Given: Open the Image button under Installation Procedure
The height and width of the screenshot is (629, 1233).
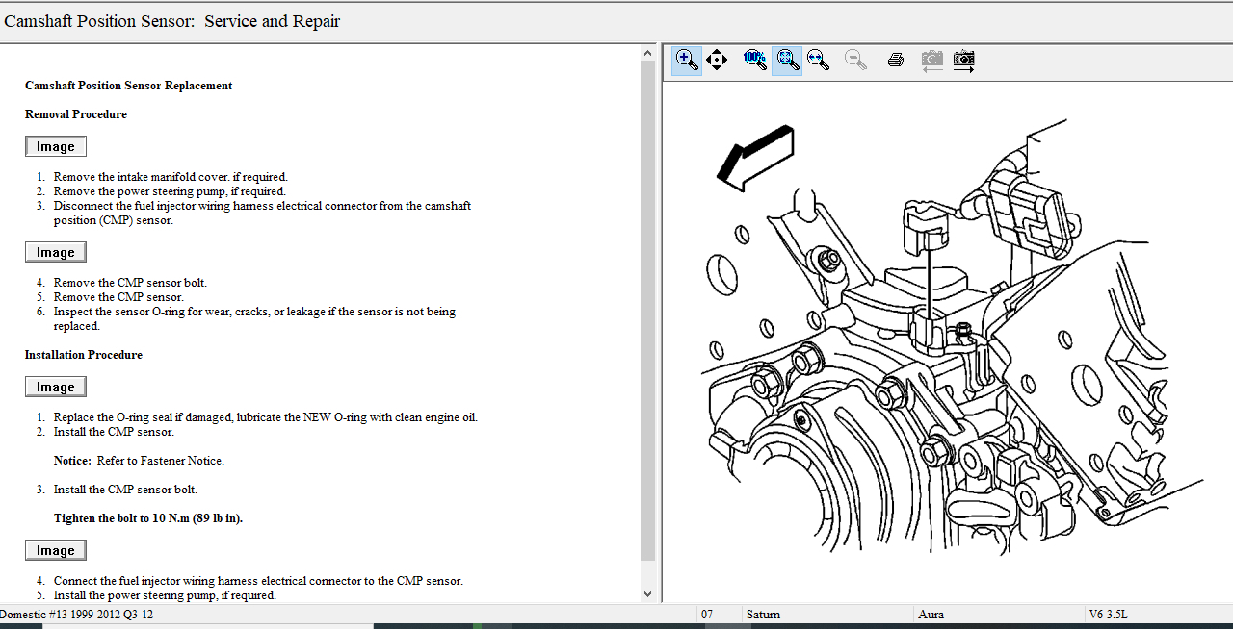Looking at the screenshot, I should (x=56, y=387).
